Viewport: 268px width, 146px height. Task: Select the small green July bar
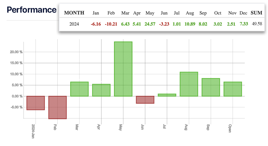(167, 95)
